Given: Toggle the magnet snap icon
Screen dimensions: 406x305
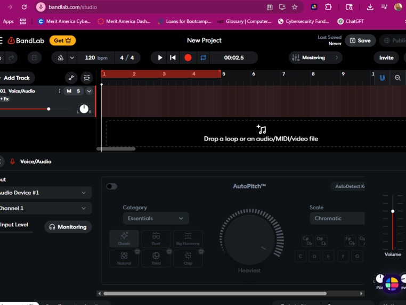Looking at the screenshot, I should pos(382,78).
